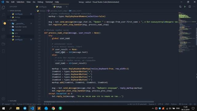This screenshot has width=197, height=111.
Task: Open the Extensions view
Action: [3, 37]
